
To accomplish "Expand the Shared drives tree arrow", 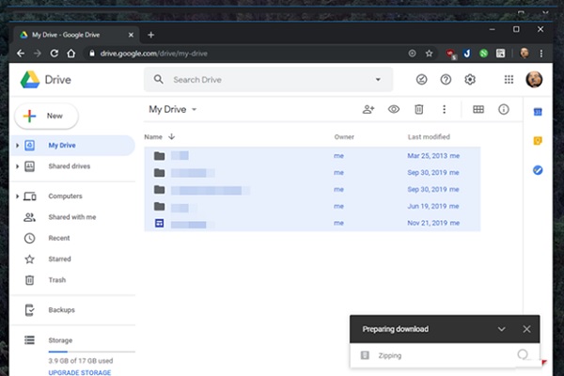I will pyautogui.click(x=17, y=166).
